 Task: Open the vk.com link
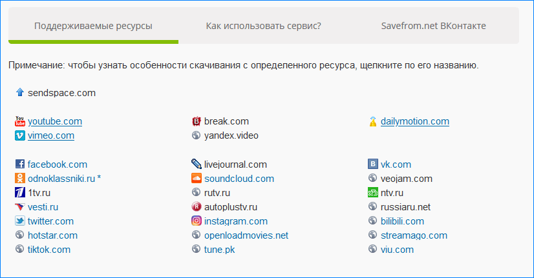click(396, 164)
